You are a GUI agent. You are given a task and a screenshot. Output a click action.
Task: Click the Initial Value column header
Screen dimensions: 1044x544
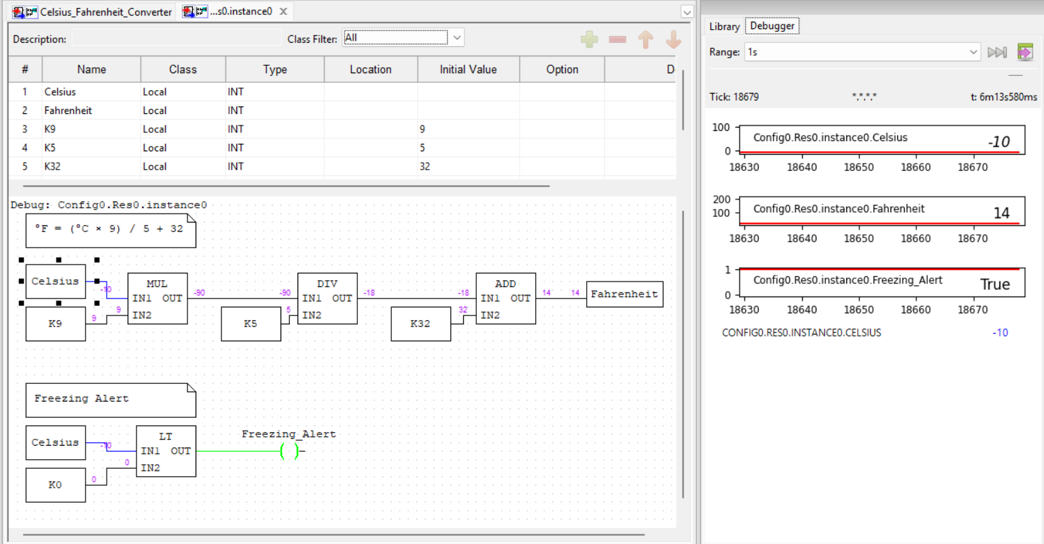468,69
